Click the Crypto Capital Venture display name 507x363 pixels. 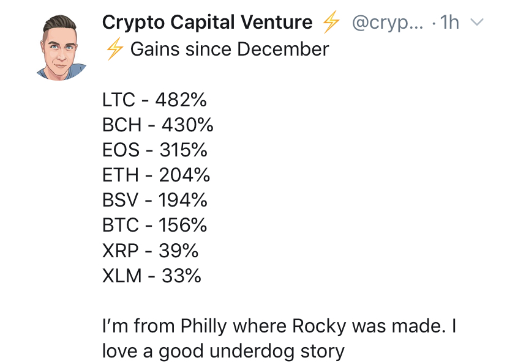coord(207,23)
